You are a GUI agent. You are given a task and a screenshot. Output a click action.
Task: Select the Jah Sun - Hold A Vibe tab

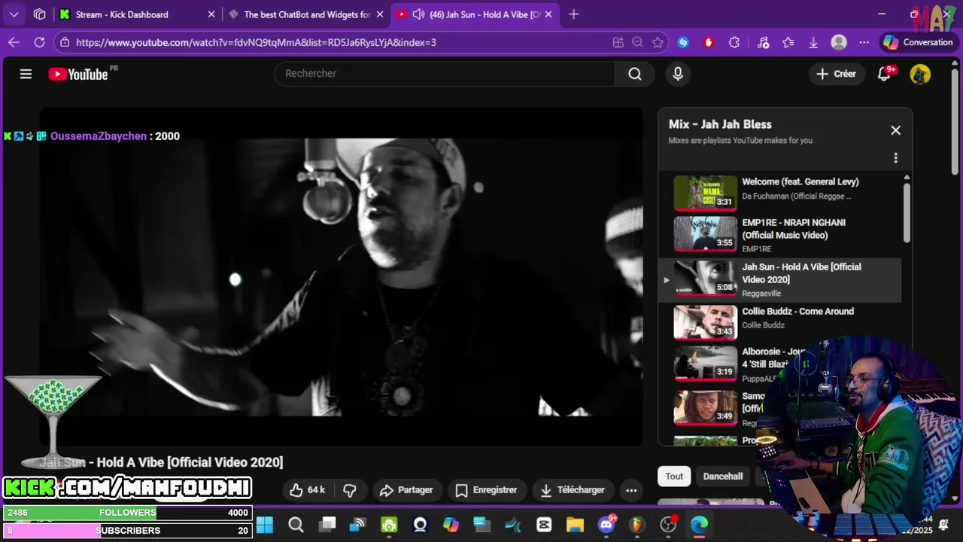pyautogui.click(x=476, y=14)
